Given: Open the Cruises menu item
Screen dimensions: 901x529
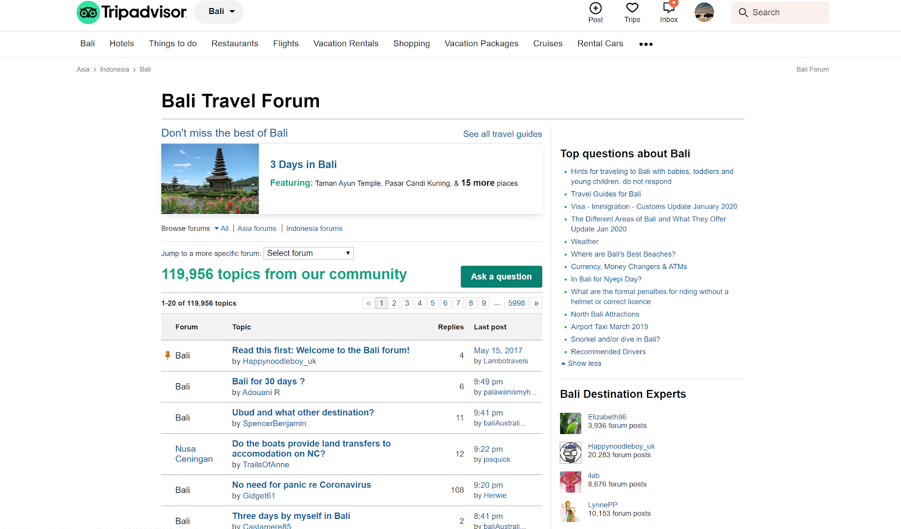Looking at the screenshot, I should pyautogui.click(x=548, y=43).
